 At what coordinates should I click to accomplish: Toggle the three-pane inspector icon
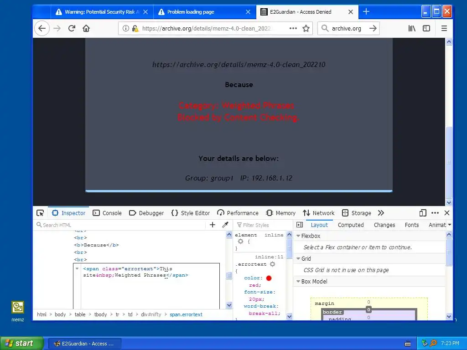300,225
